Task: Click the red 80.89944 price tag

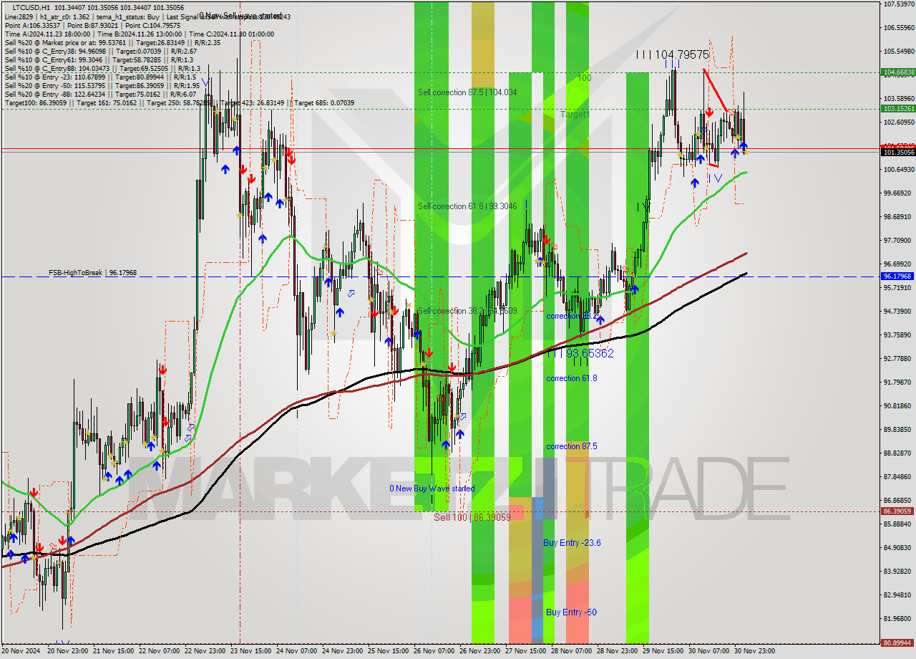Action: (x=897, y=643)
